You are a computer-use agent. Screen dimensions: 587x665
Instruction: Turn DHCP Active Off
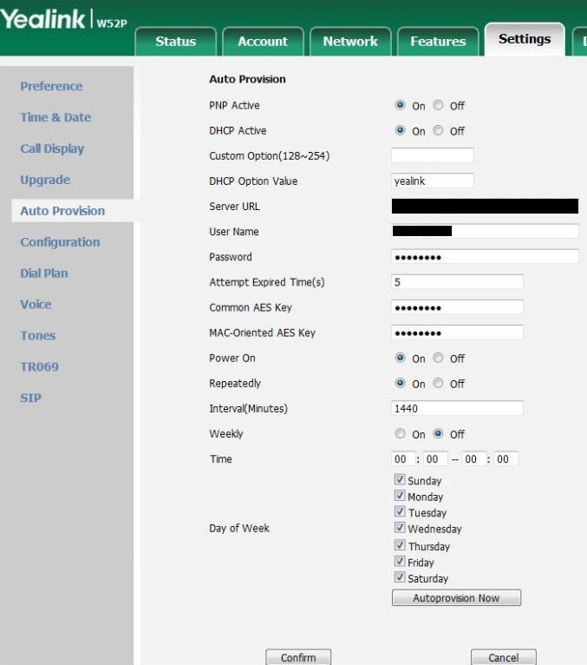click(x=439, y=131)
